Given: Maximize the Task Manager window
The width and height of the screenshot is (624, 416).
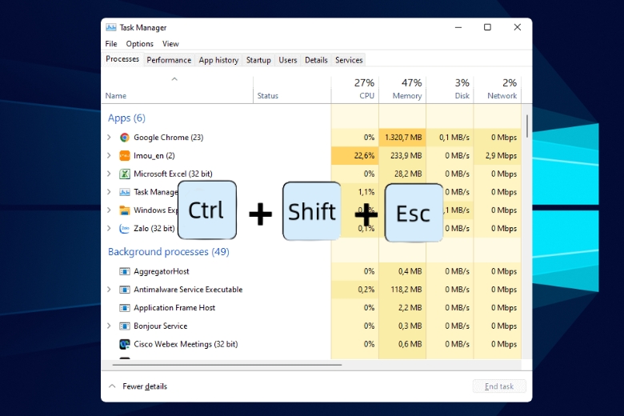Looking at the screenshot, I should (487, 27).
